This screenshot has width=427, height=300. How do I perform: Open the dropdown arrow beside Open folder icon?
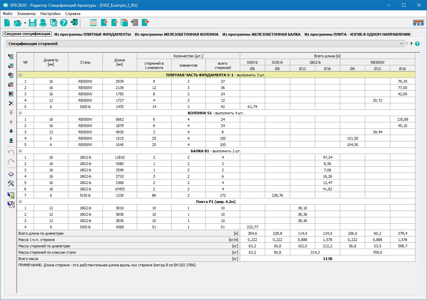coord(25,23)
